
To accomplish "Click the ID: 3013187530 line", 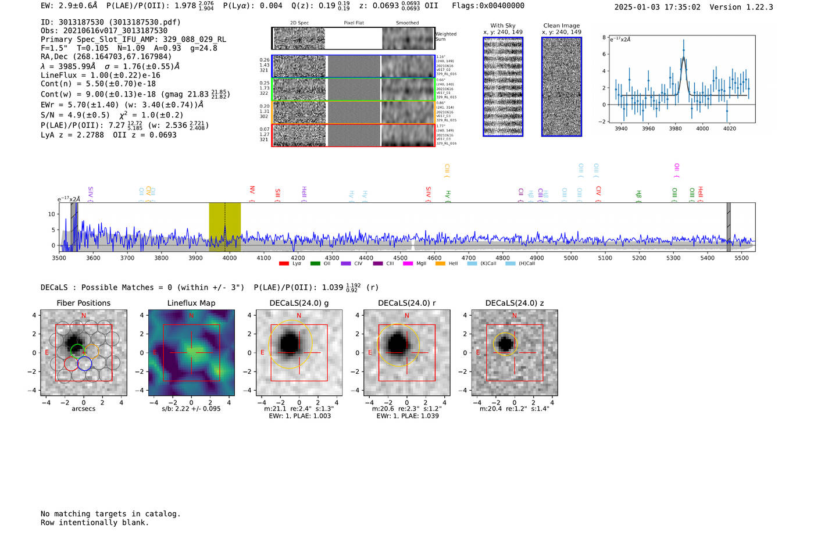I will coord(110,22).
